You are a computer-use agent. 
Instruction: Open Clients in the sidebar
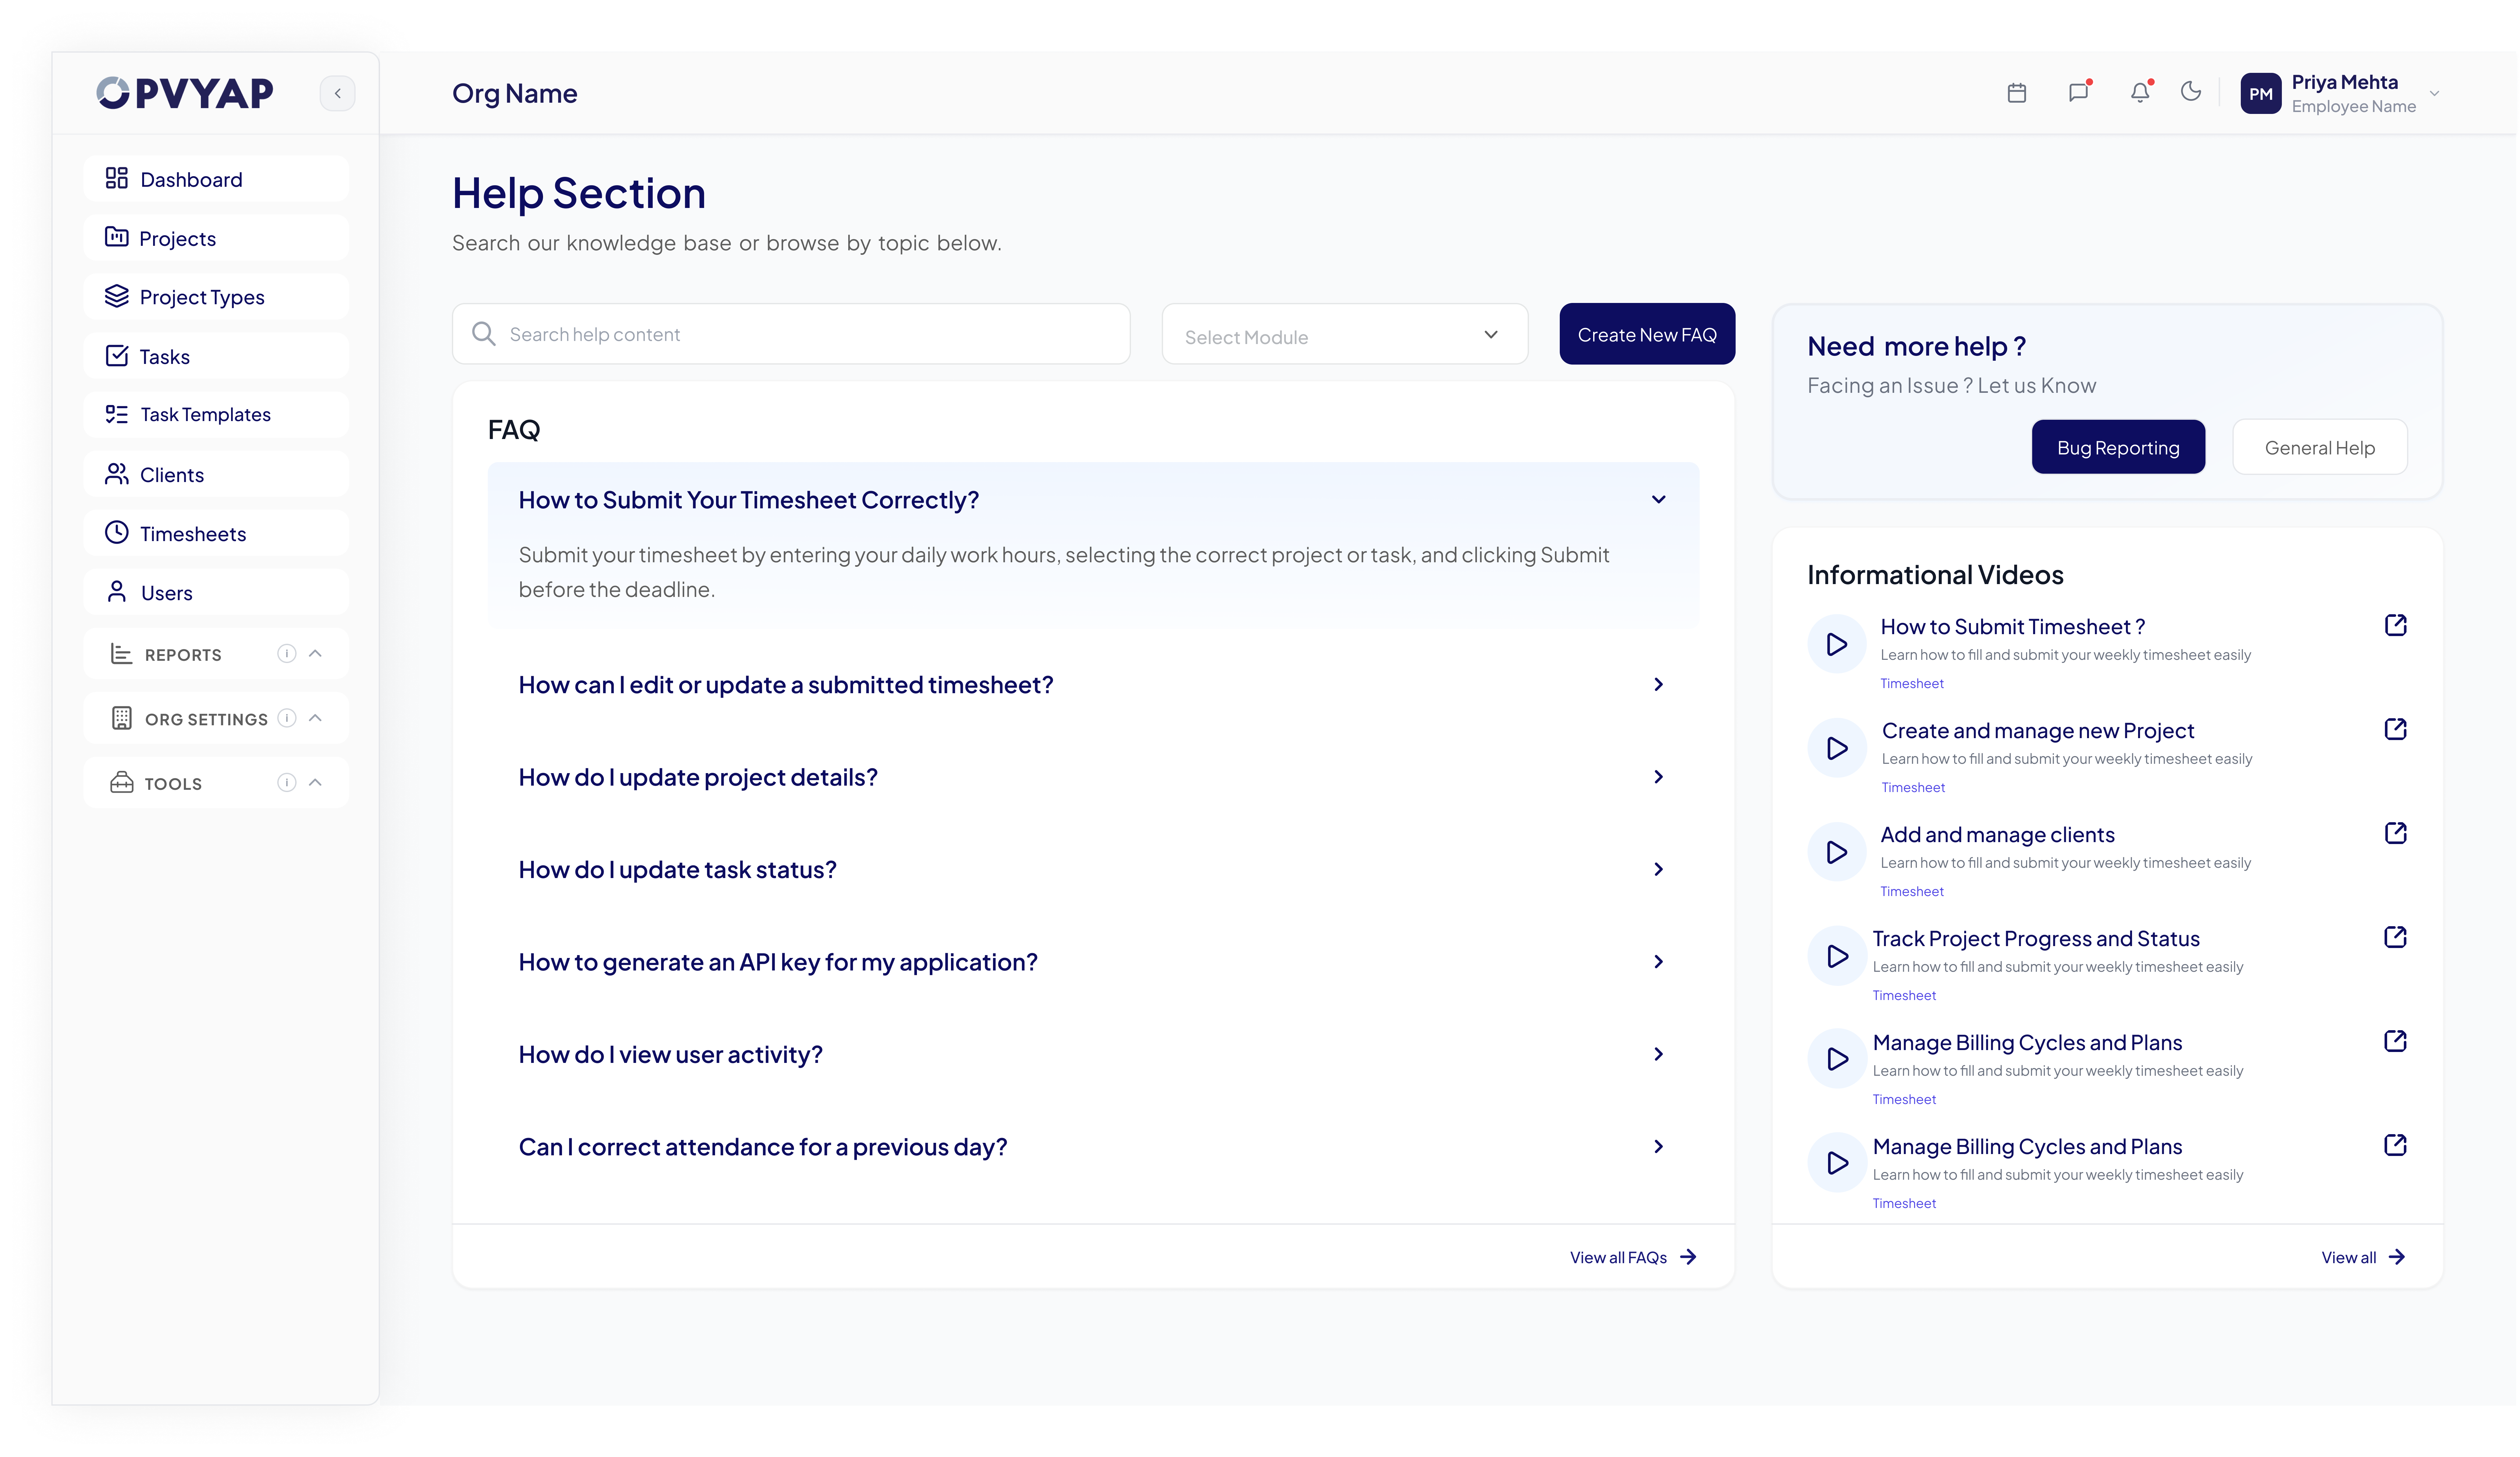[216, 474]
